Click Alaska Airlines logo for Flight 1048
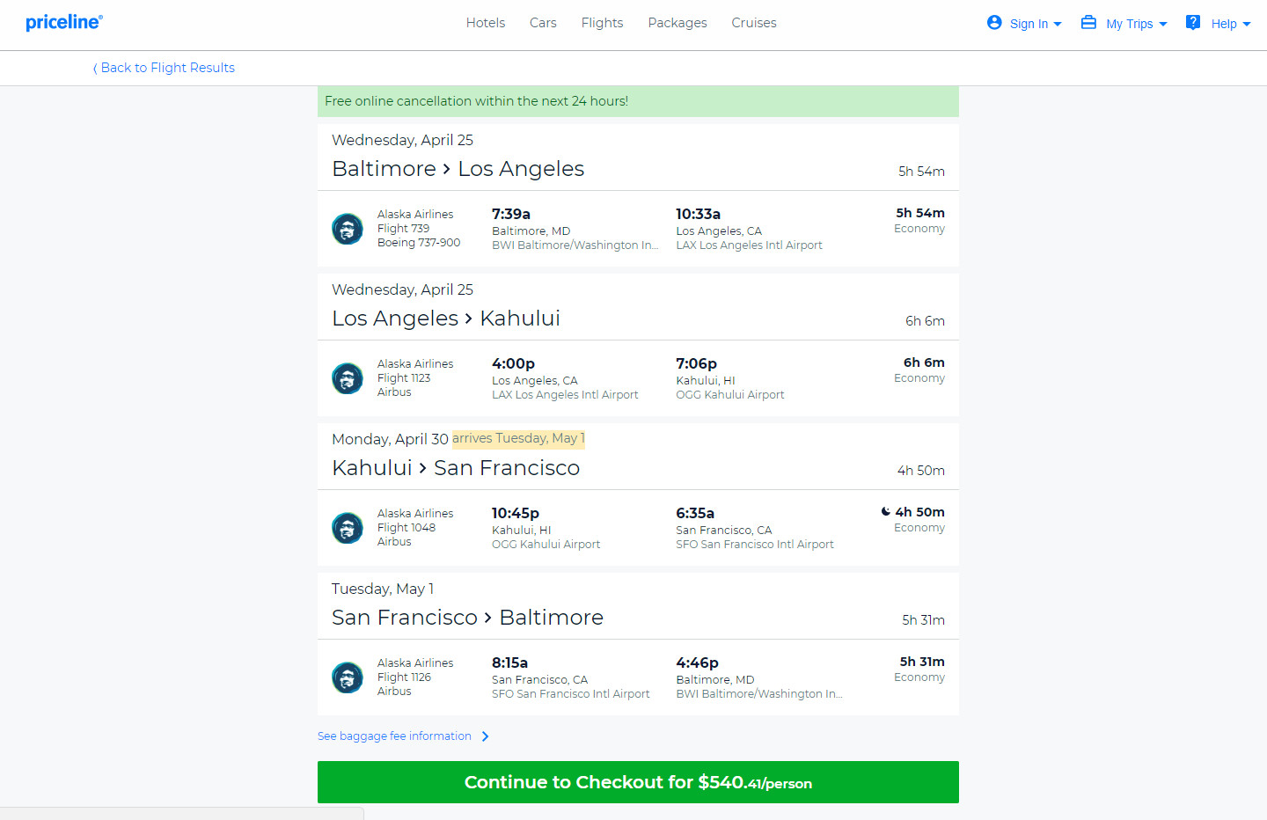The image size is (1267, 820). point(348,528)
